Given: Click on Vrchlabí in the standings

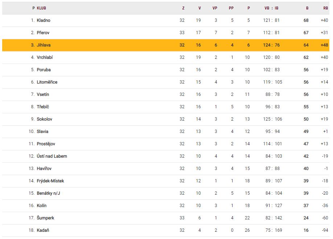Looking at the screenshot, I should [45, 57].
